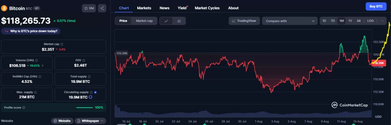Click the Circulating supply info icon
Screen dimensions: 391x125
coord(91,92)
